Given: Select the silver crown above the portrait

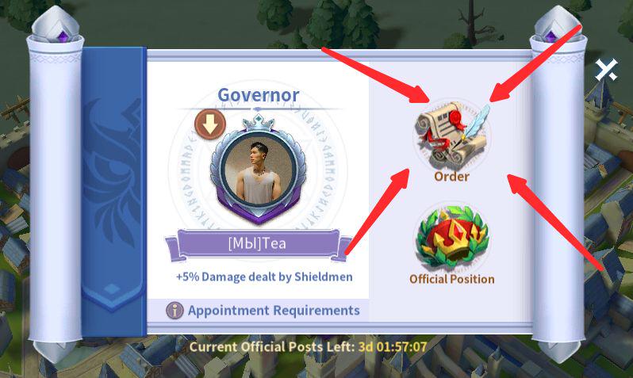Looking at the screenshot, I should (x=258, y=123).
